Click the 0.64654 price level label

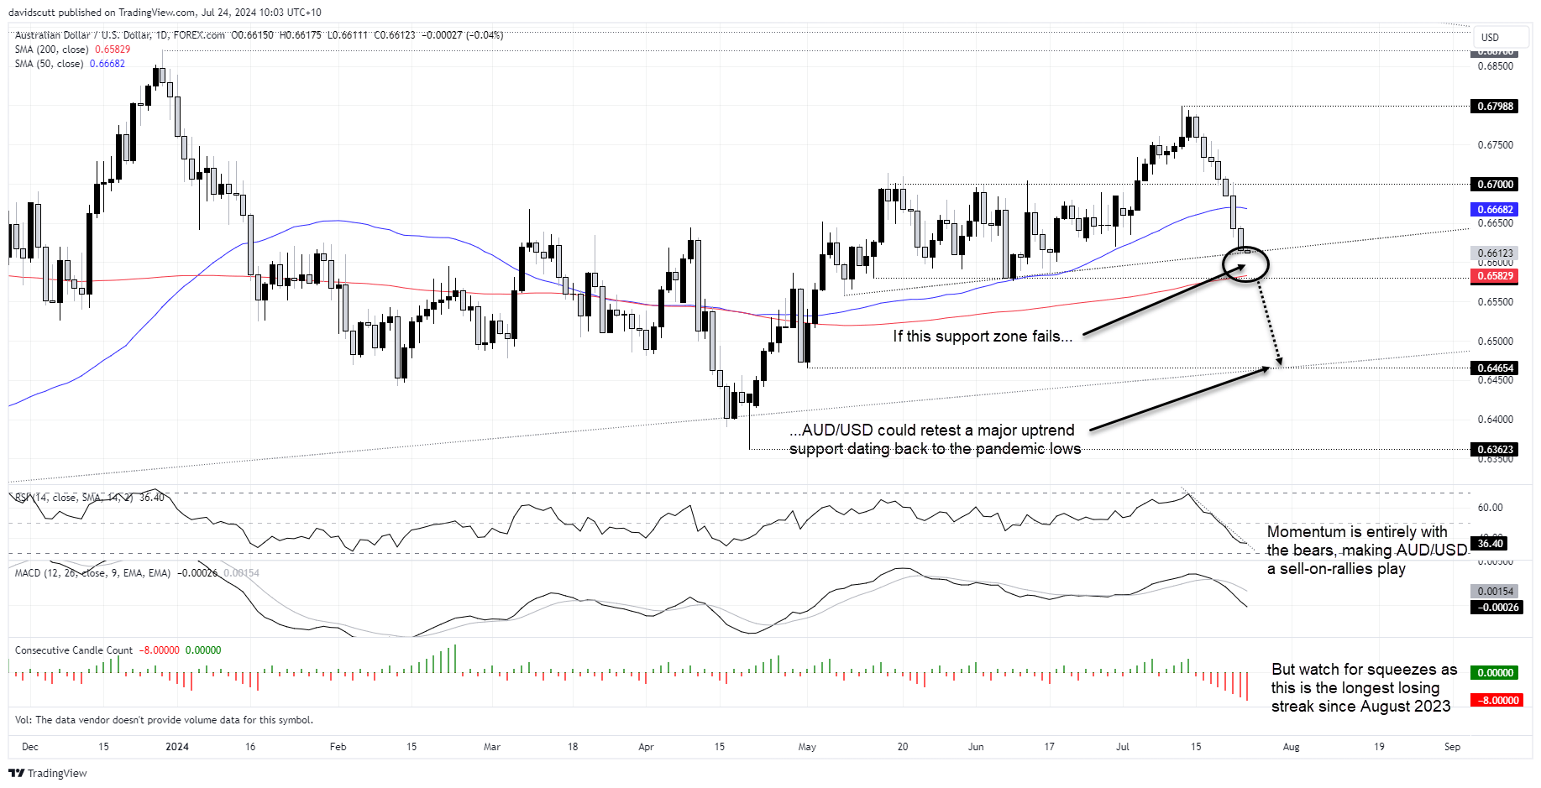[1495, 368]
